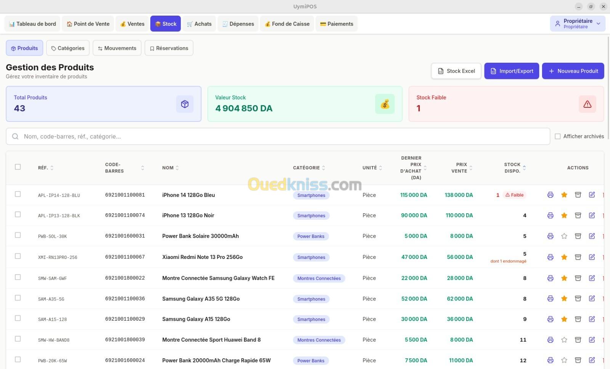Open the Ventes tab
Viewport: 610px width, 369px height.
click(132, 24)
